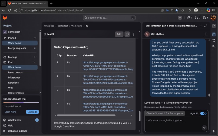Open Duo chat history

[x=214, y=40]
